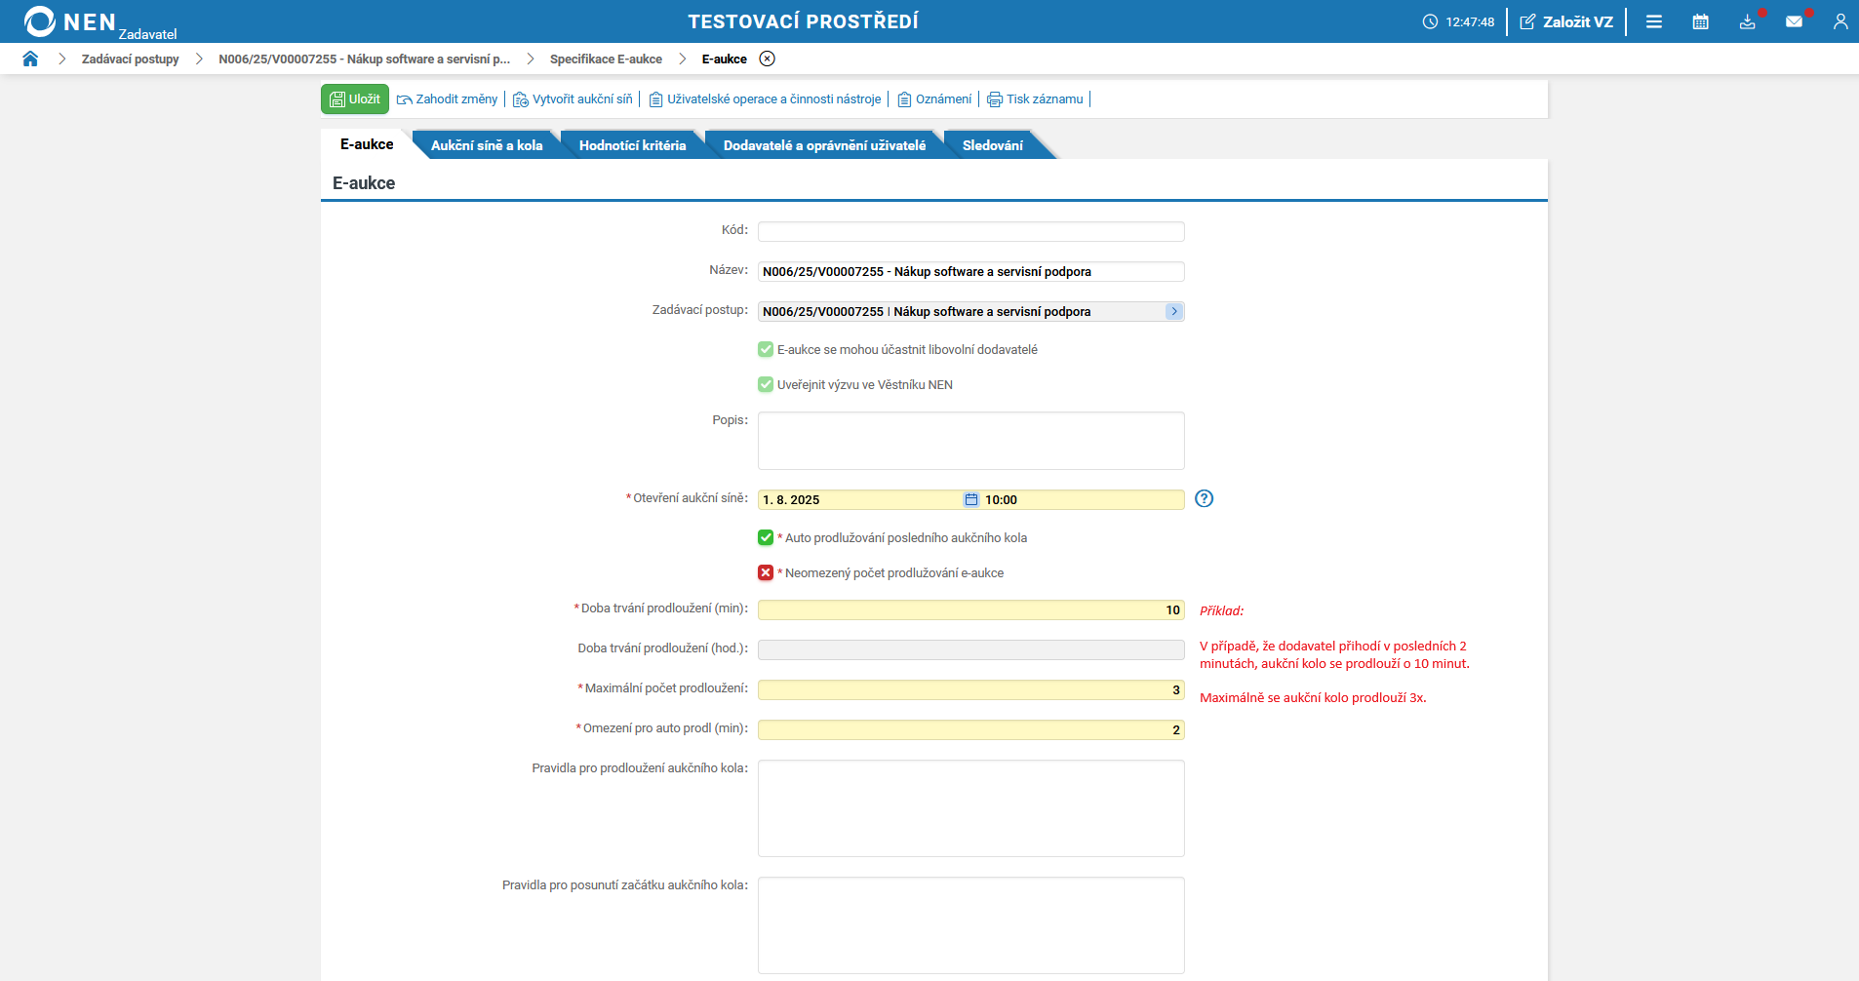The width and height of the screenshot is (1859, 981).
Task: Open the messages envelope icon
Action: coord(1794,21)
